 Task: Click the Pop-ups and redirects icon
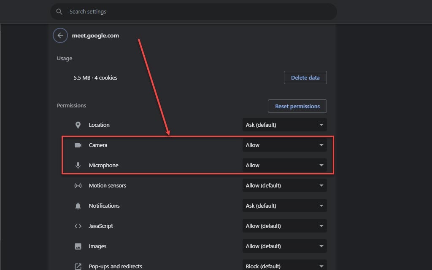click(x=78, y=267)
